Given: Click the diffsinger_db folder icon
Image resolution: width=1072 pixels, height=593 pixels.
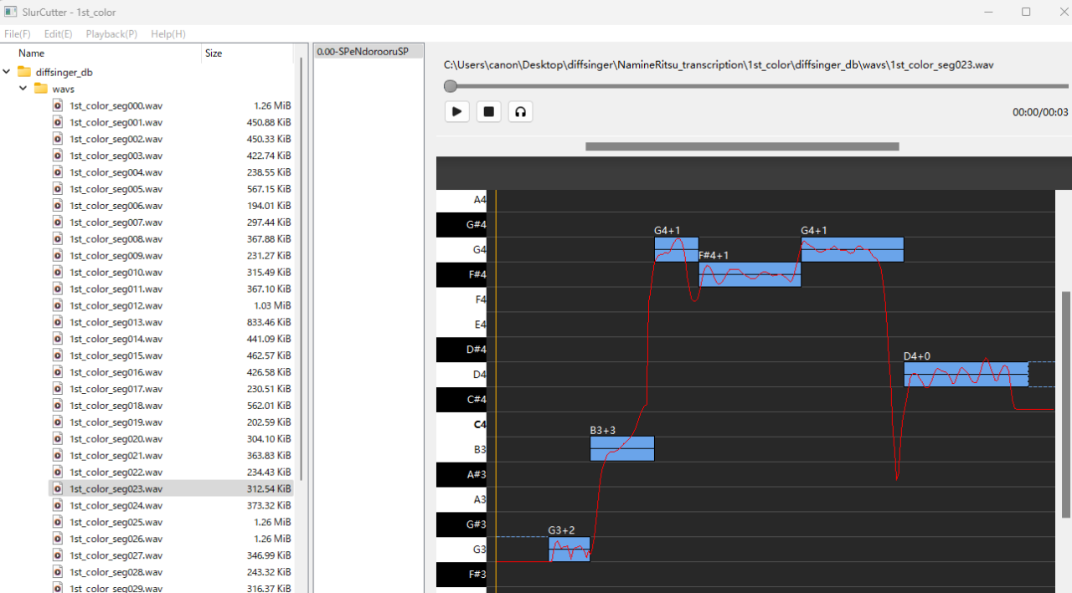Looking at the screenshot, I should (x=23, y=72).
